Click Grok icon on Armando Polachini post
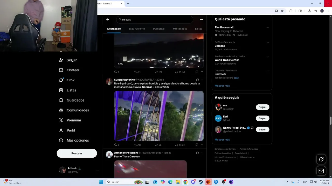Screen dimensions: 332x186 pos(197,153)
